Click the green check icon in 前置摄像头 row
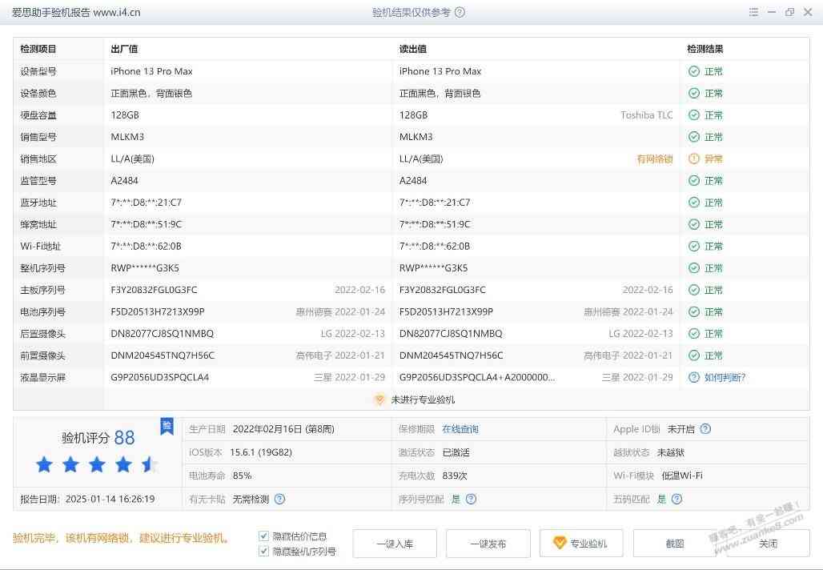This screenshot has width=823, height=570. click(694, 356)
